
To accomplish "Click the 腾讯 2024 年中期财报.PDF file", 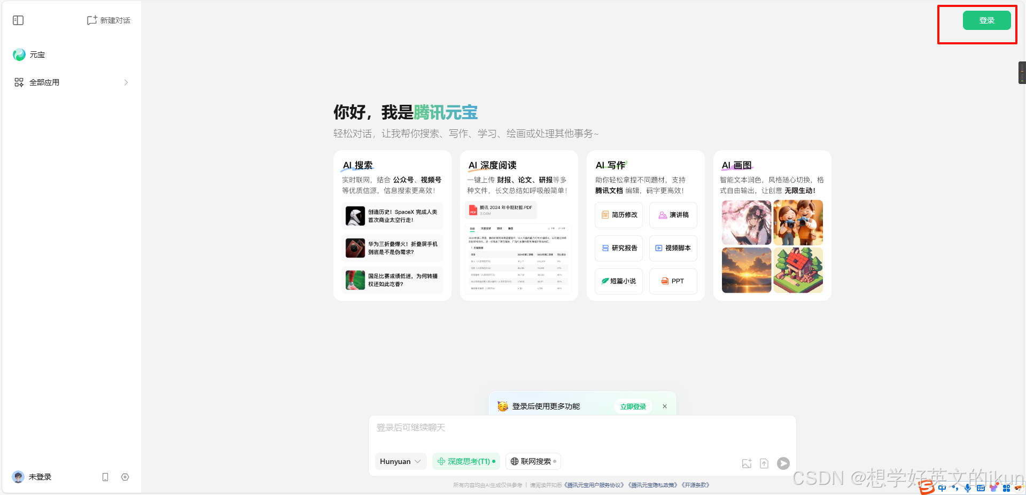I will pyautogui.click(x=501, y=210).
